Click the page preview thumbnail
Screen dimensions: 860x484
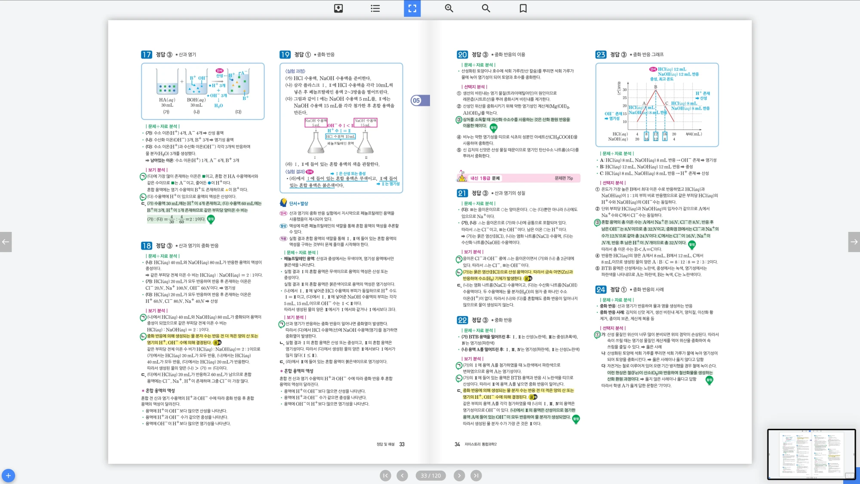[811, 454]
